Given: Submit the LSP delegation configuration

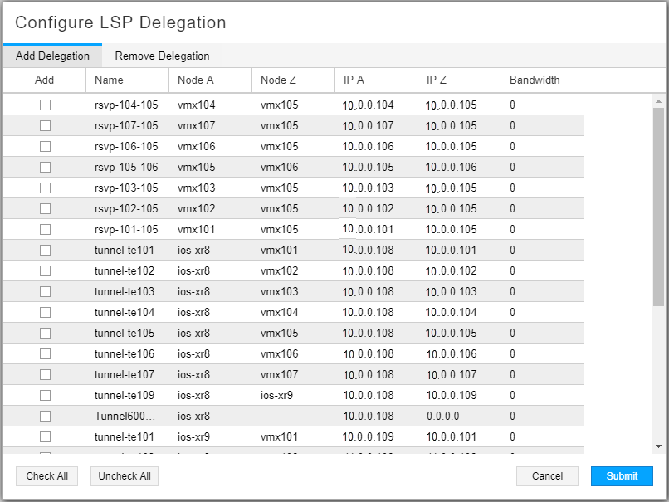Looking at the screenshot, I should (x=622, y=476).
